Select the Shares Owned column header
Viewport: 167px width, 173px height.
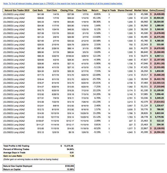[125, 10]
